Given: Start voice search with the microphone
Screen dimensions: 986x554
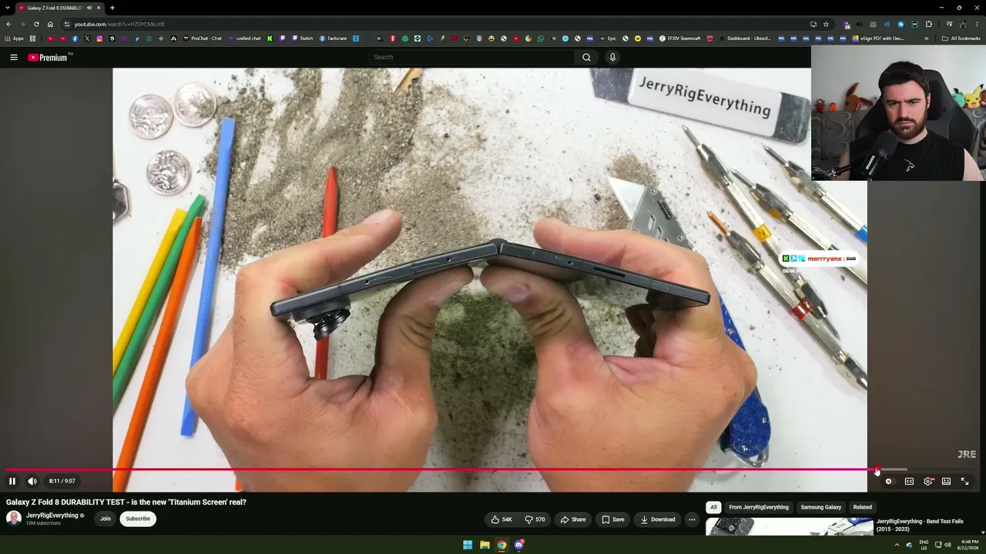Looking at the screenshot, I should tap(612, 57).
